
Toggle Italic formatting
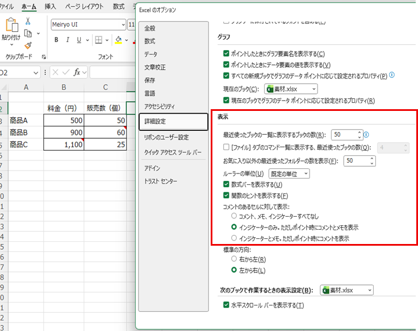click(x=68, y=40)
